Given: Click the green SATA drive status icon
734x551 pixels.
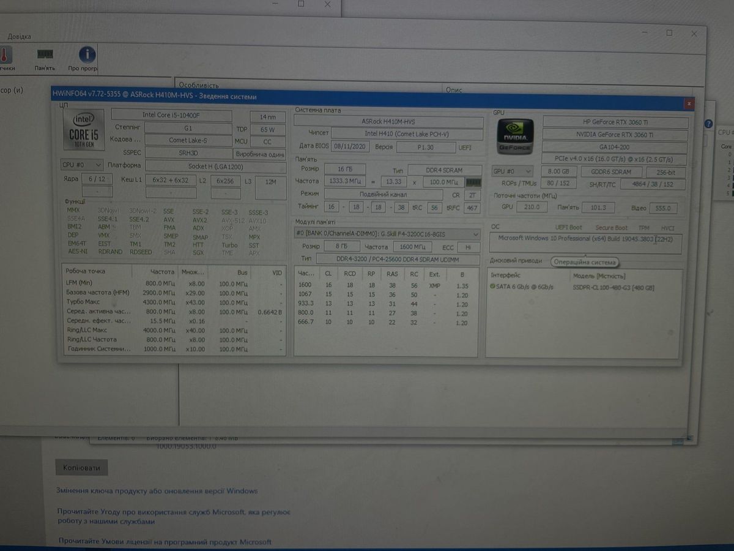Looking at the screenshot, I should coord(493,287).
